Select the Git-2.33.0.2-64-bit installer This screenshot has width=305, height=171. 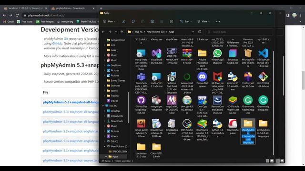pos(263,80)
